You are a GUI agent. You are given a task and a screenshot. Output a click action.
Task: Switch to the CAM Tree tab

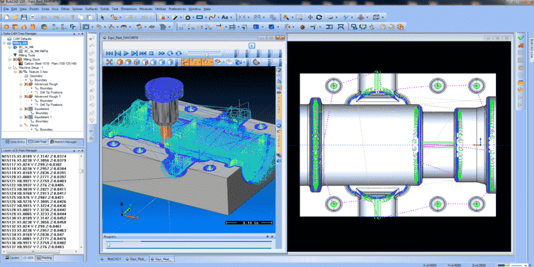[x=37, y=142]
